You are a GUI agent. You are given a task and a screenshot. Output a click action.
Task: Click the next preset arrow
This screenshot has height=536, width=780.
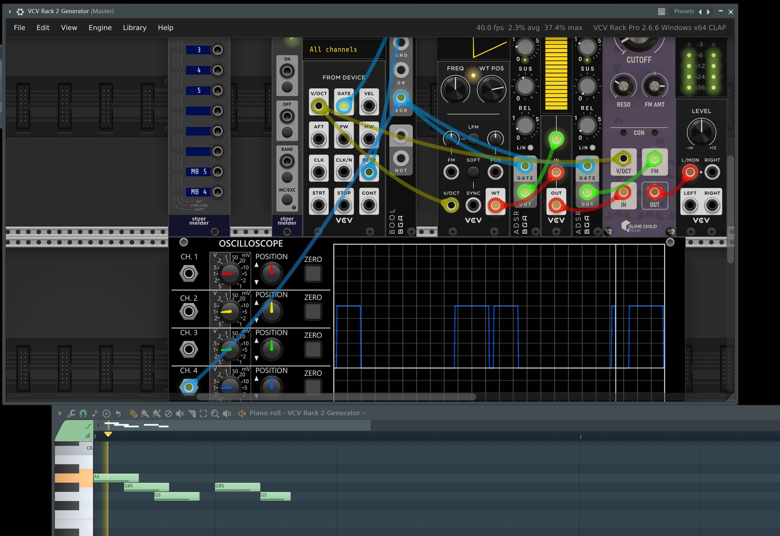(708, 12)
